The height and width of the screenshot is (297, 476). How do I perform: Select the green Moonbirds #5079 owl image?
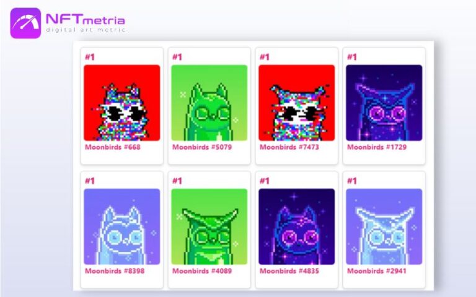click(209, 103)
